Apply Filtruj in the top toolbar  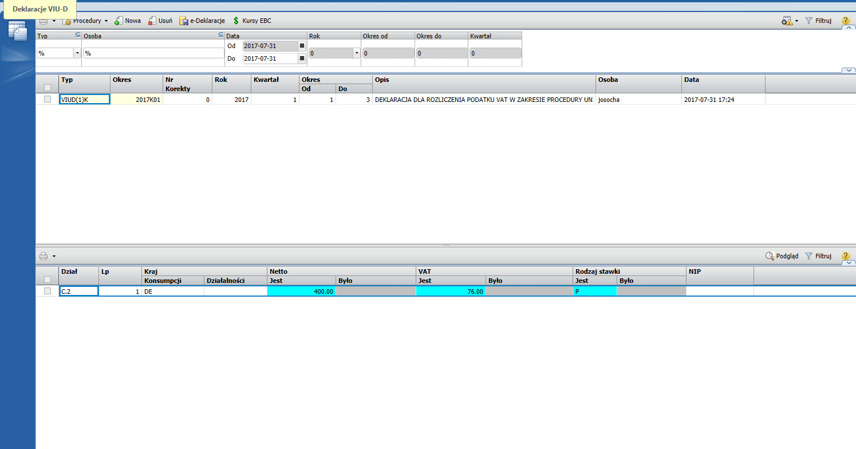pyautogui.click(x=818, y=21)
